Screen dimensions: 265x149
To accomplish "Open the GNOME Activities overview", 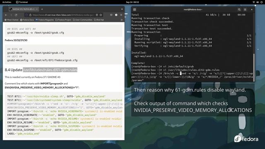I will click(x=7, y=2).
